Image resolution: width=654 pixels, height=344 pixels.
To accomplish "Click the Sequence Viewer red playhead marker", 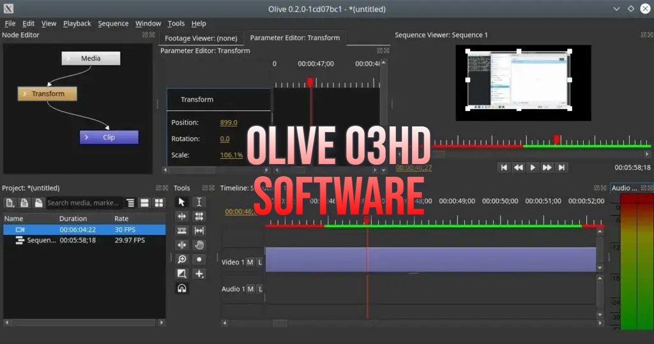I will point(556,139).
